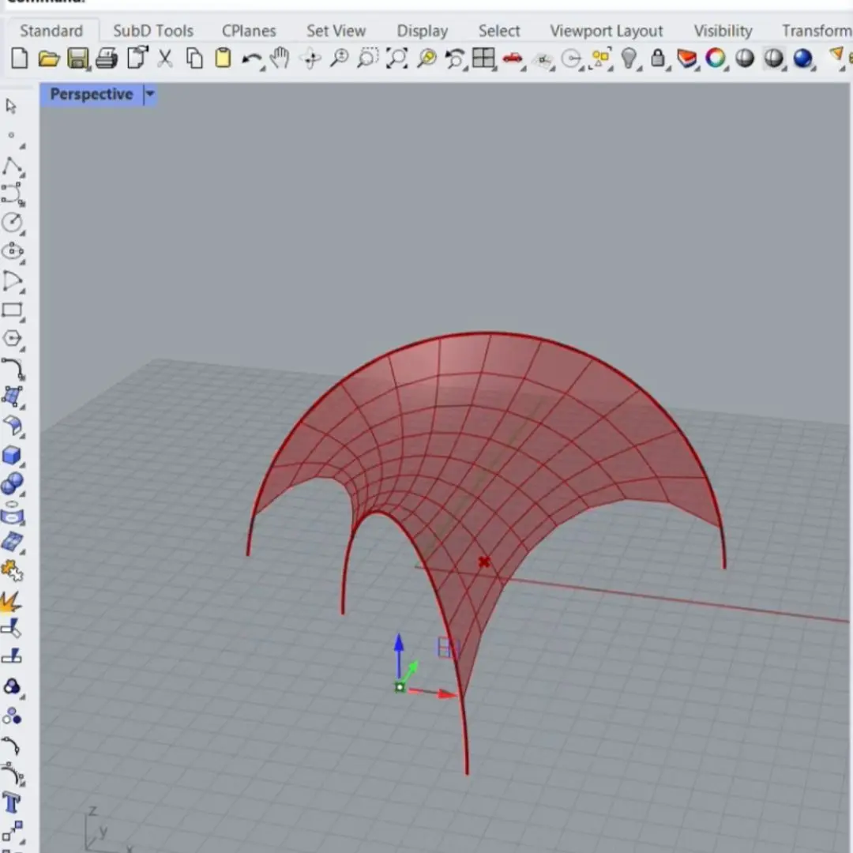This screenshot has width=853, height=853.
Task: Click the Pan view hand icon
Action: [280, 59]
